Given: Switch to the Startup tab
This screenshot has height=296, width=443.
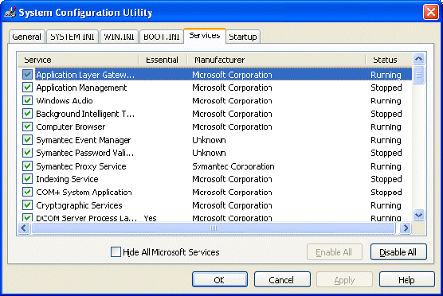Looking at the screenshot, I should 243,37.
